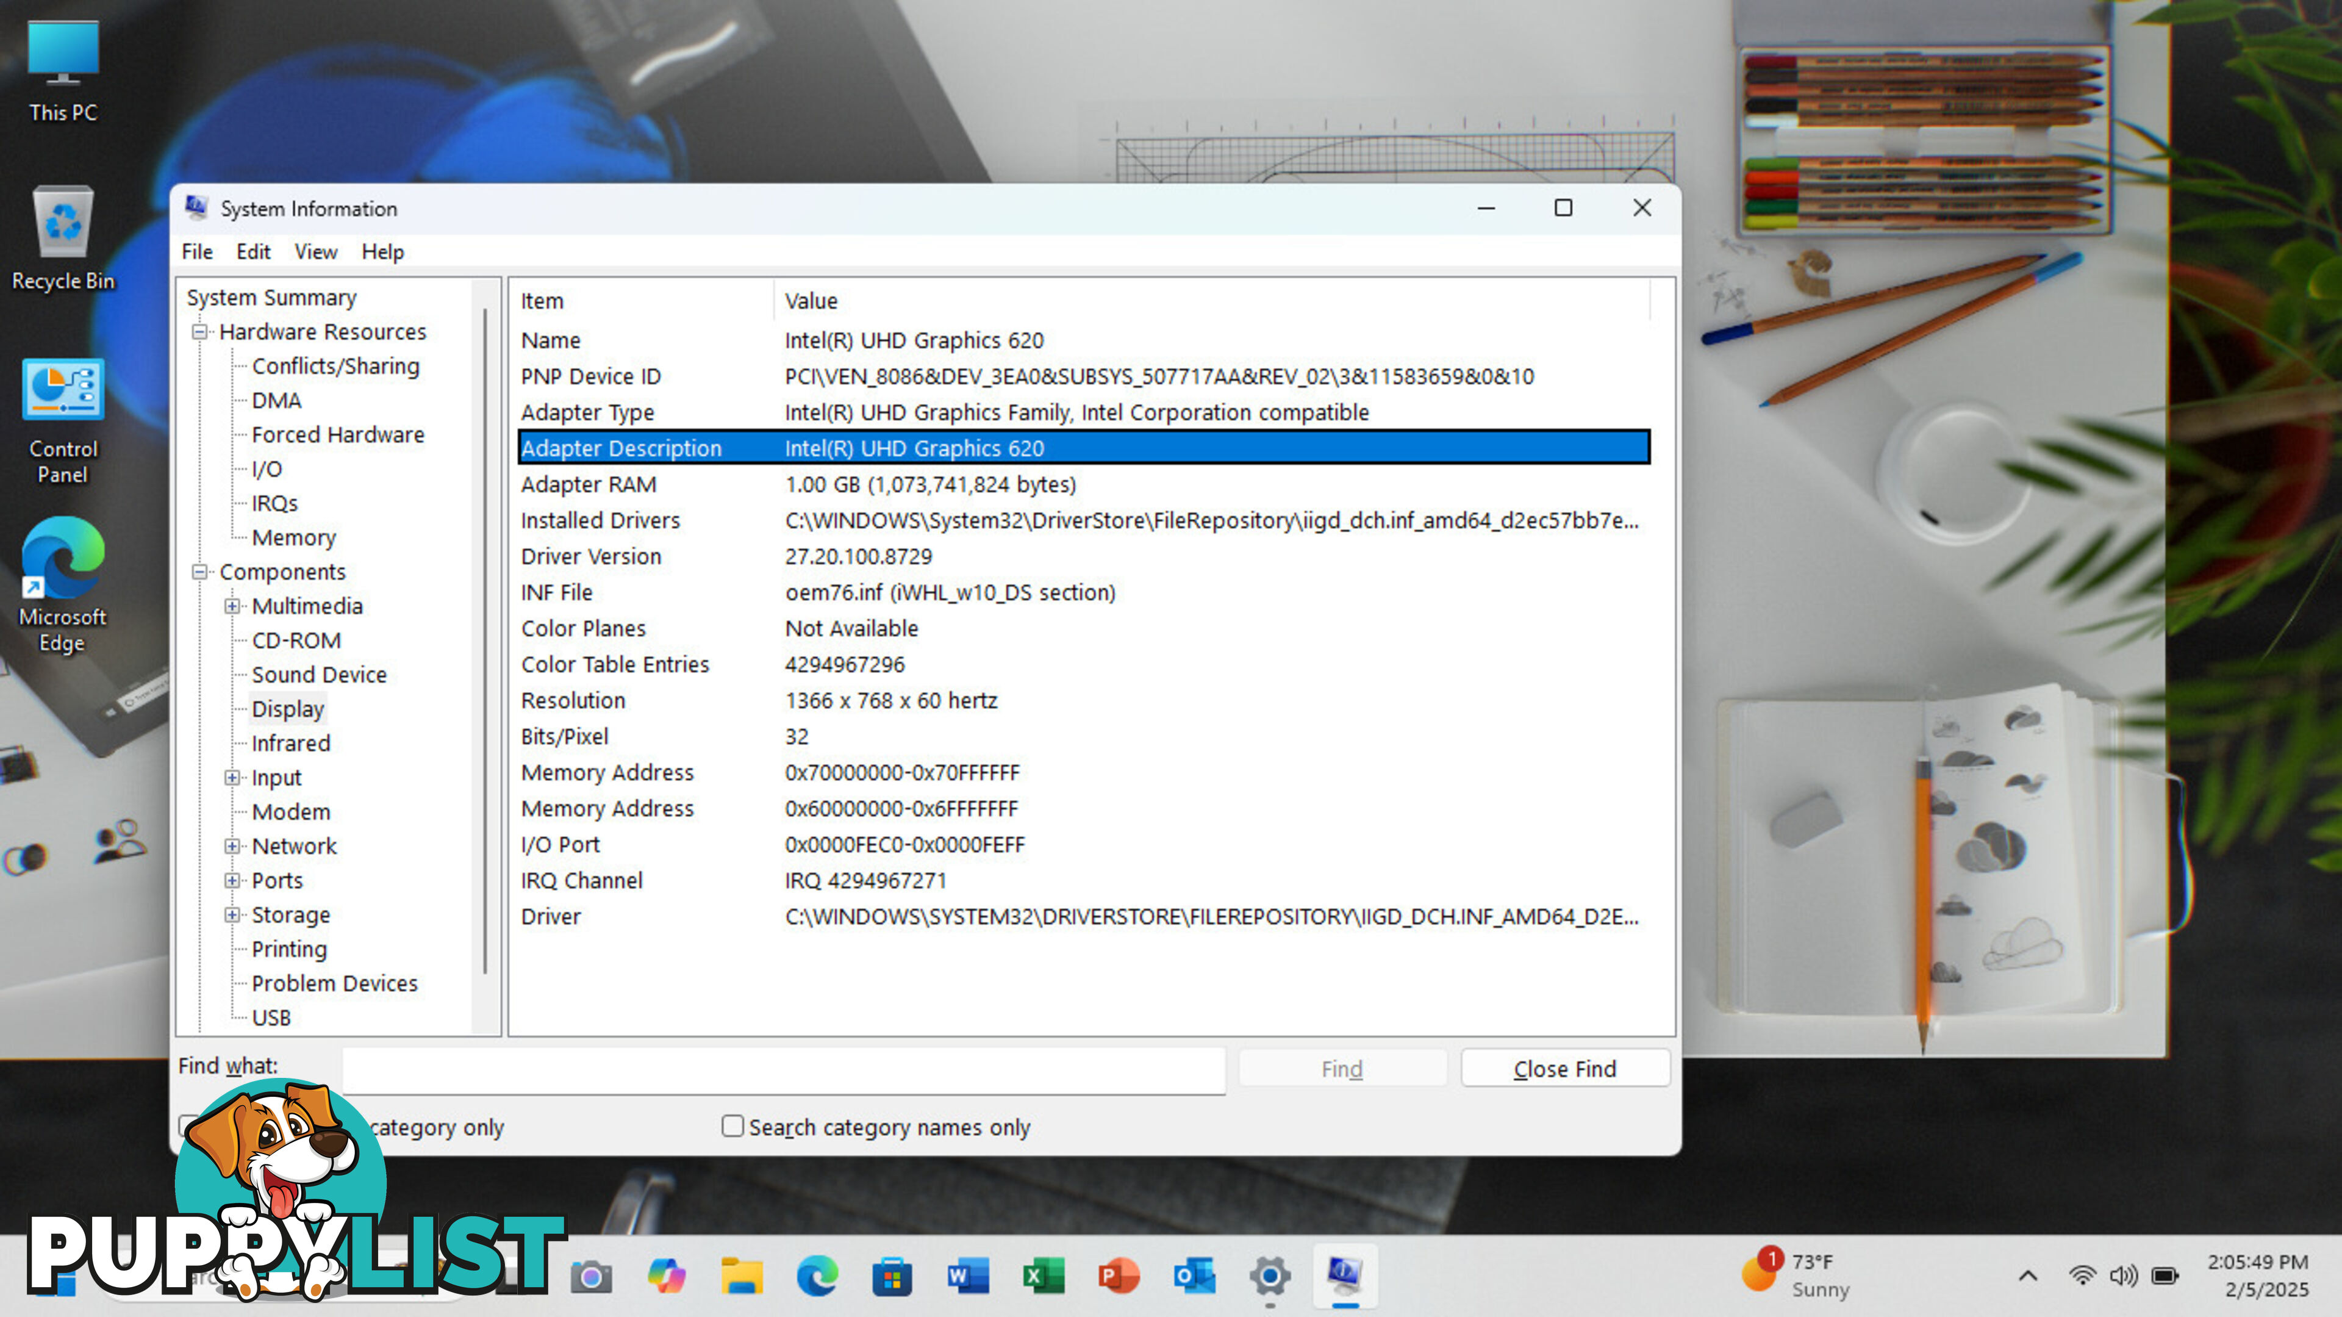
Task: Open the View menu
Action: [x=315, y=252]
